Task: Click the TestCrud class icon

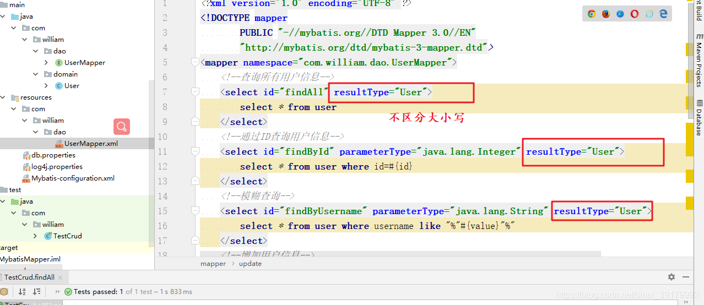Action: [48, 236]
